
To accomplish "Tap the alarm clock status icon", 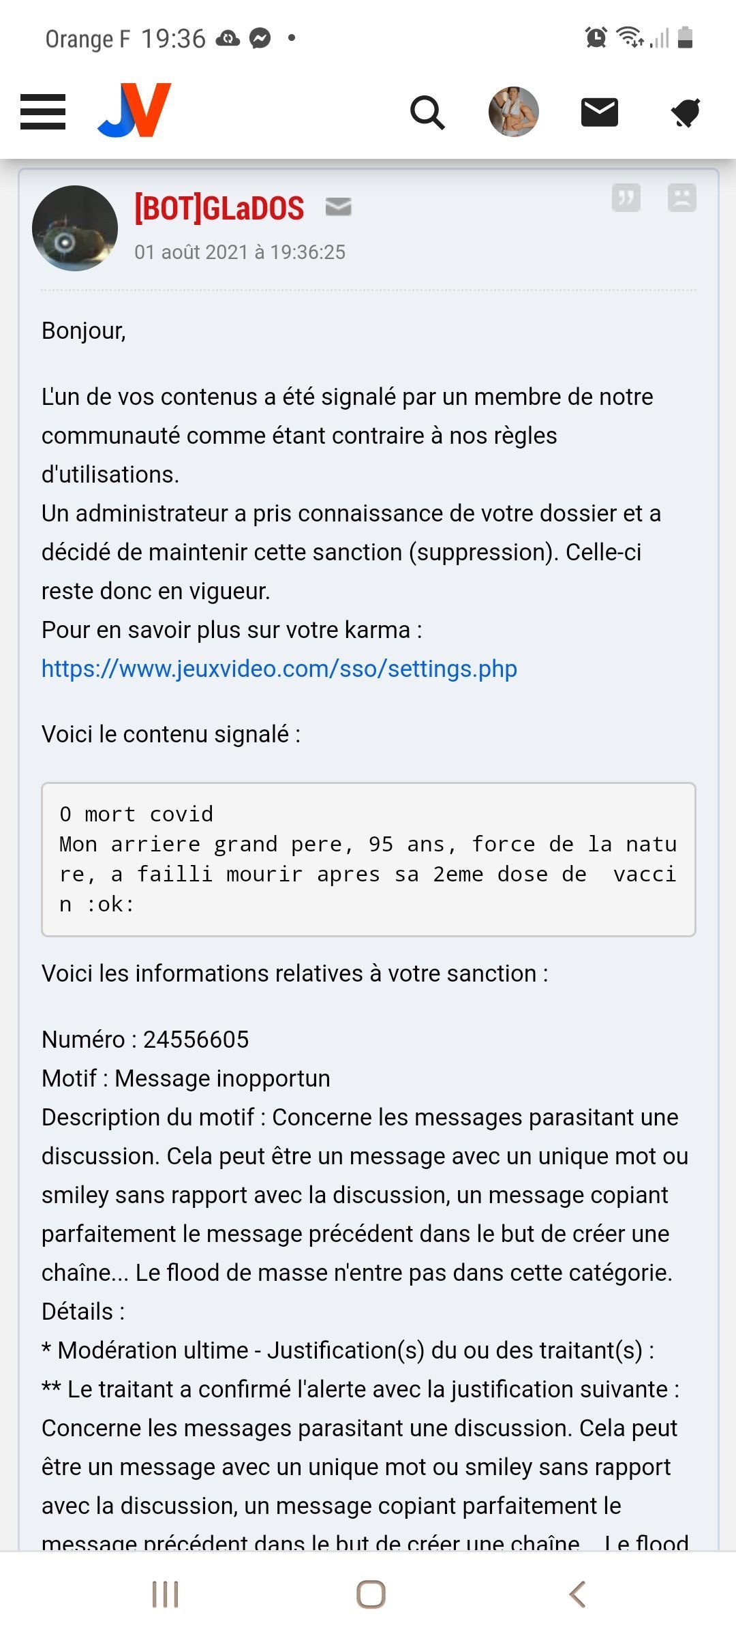I will point(596,37).
